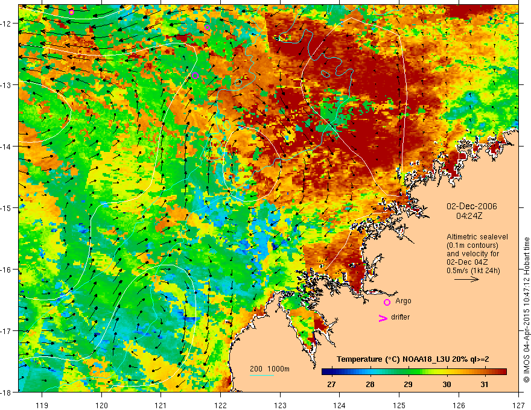Click the '02-Dec-2006' date label
The height and width of the screenshot is (410, 531).
coord(472,206)
